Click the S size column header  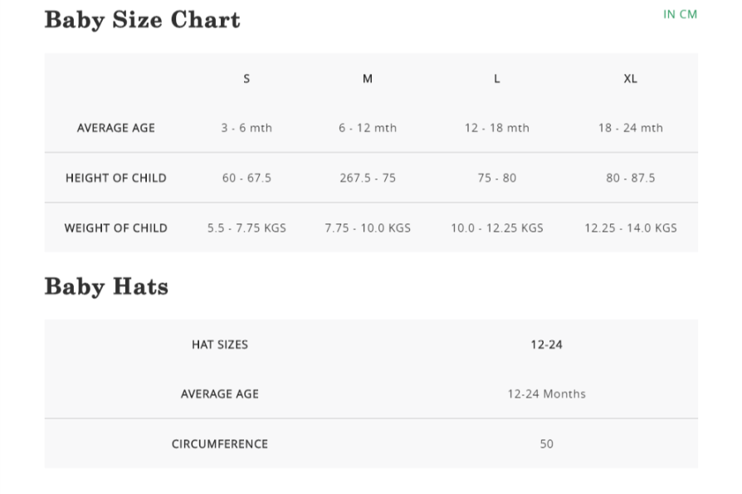click(247, 78)
